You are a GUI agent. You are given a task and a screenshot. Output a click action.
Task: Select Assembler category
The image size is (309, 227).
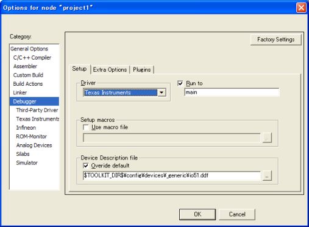pos(25,66)
